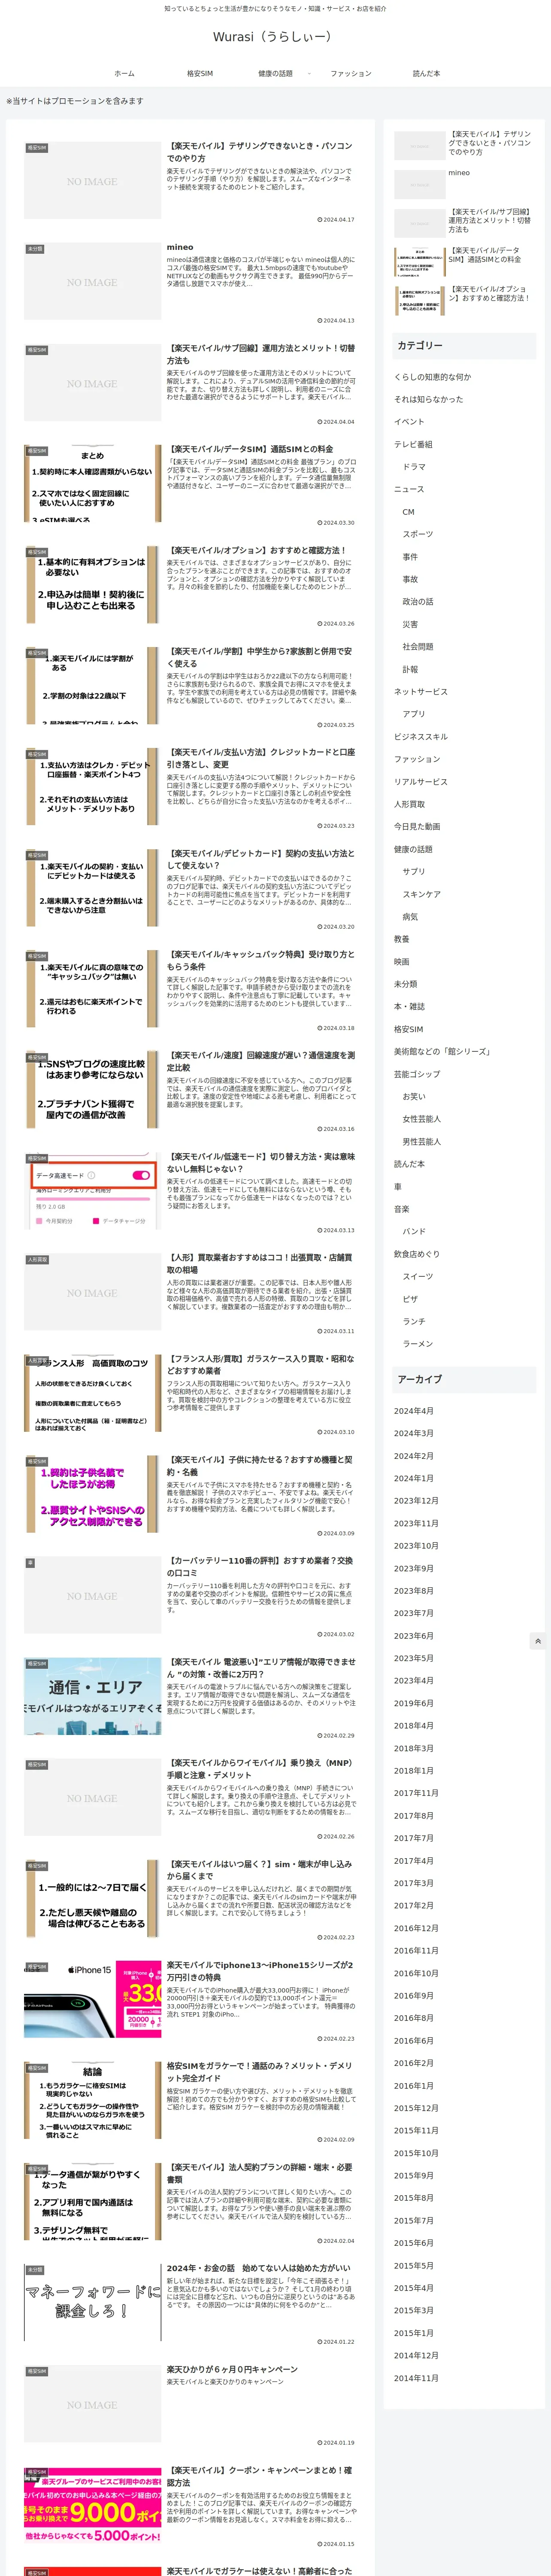
Task: Open article 楽天ひかりが６ヶ月０円キャンペーン
Action: (232, 2369)
